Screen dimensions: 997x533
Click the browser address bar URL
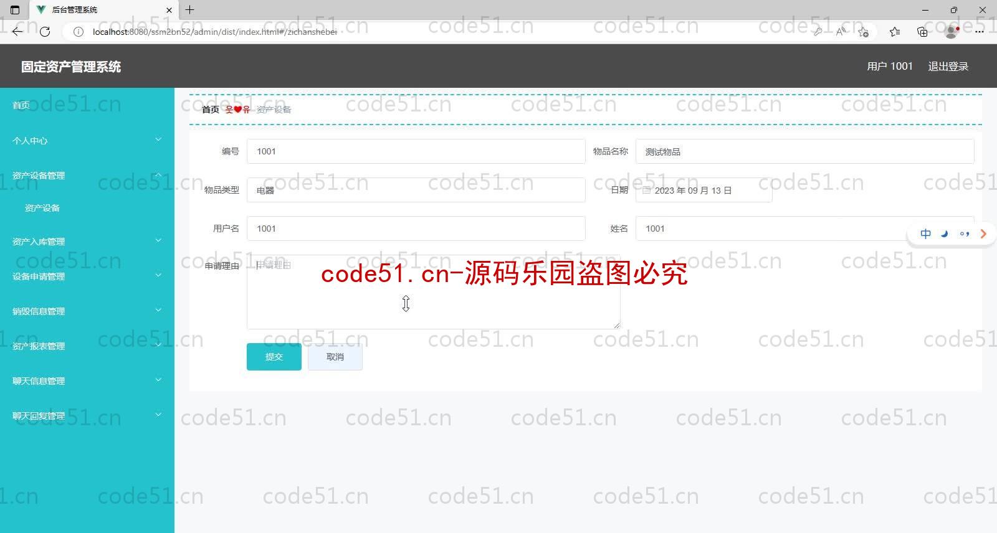215,32
